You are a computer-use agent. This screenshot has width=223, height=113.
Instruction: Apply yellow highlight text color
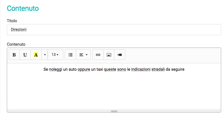coord(36,55)
